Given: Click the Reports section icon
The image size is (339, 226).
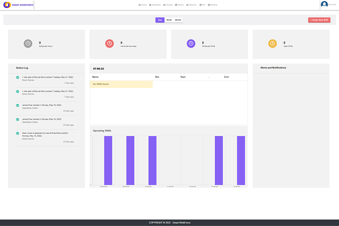Looking at the screenshot, I should pyautogui.click(x=188, y=5).
